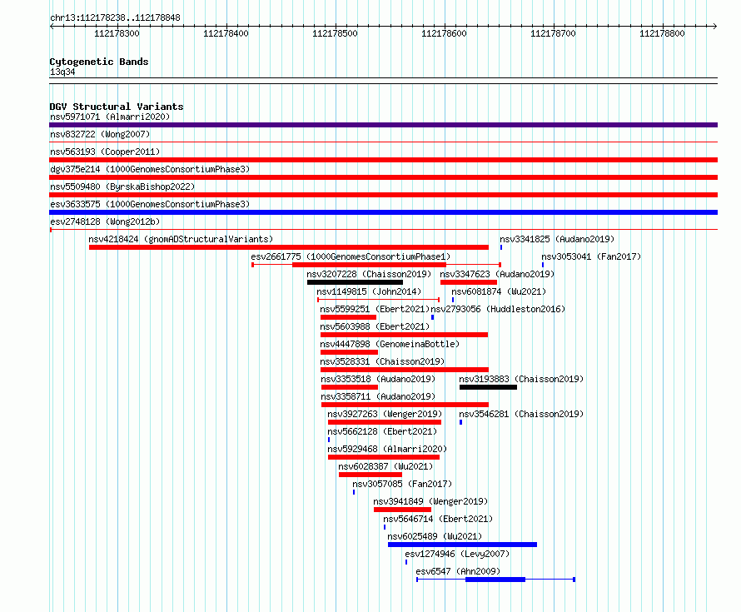The image size is (741, 612).
Task: Click ruler position 112178300
Action: 117,33
